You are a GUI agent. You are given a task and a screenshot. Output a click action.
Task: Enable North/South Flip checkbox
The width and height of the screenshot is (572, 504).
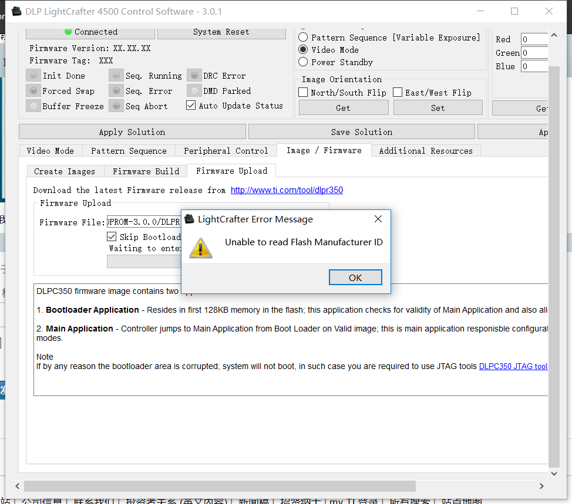(303, 92)
